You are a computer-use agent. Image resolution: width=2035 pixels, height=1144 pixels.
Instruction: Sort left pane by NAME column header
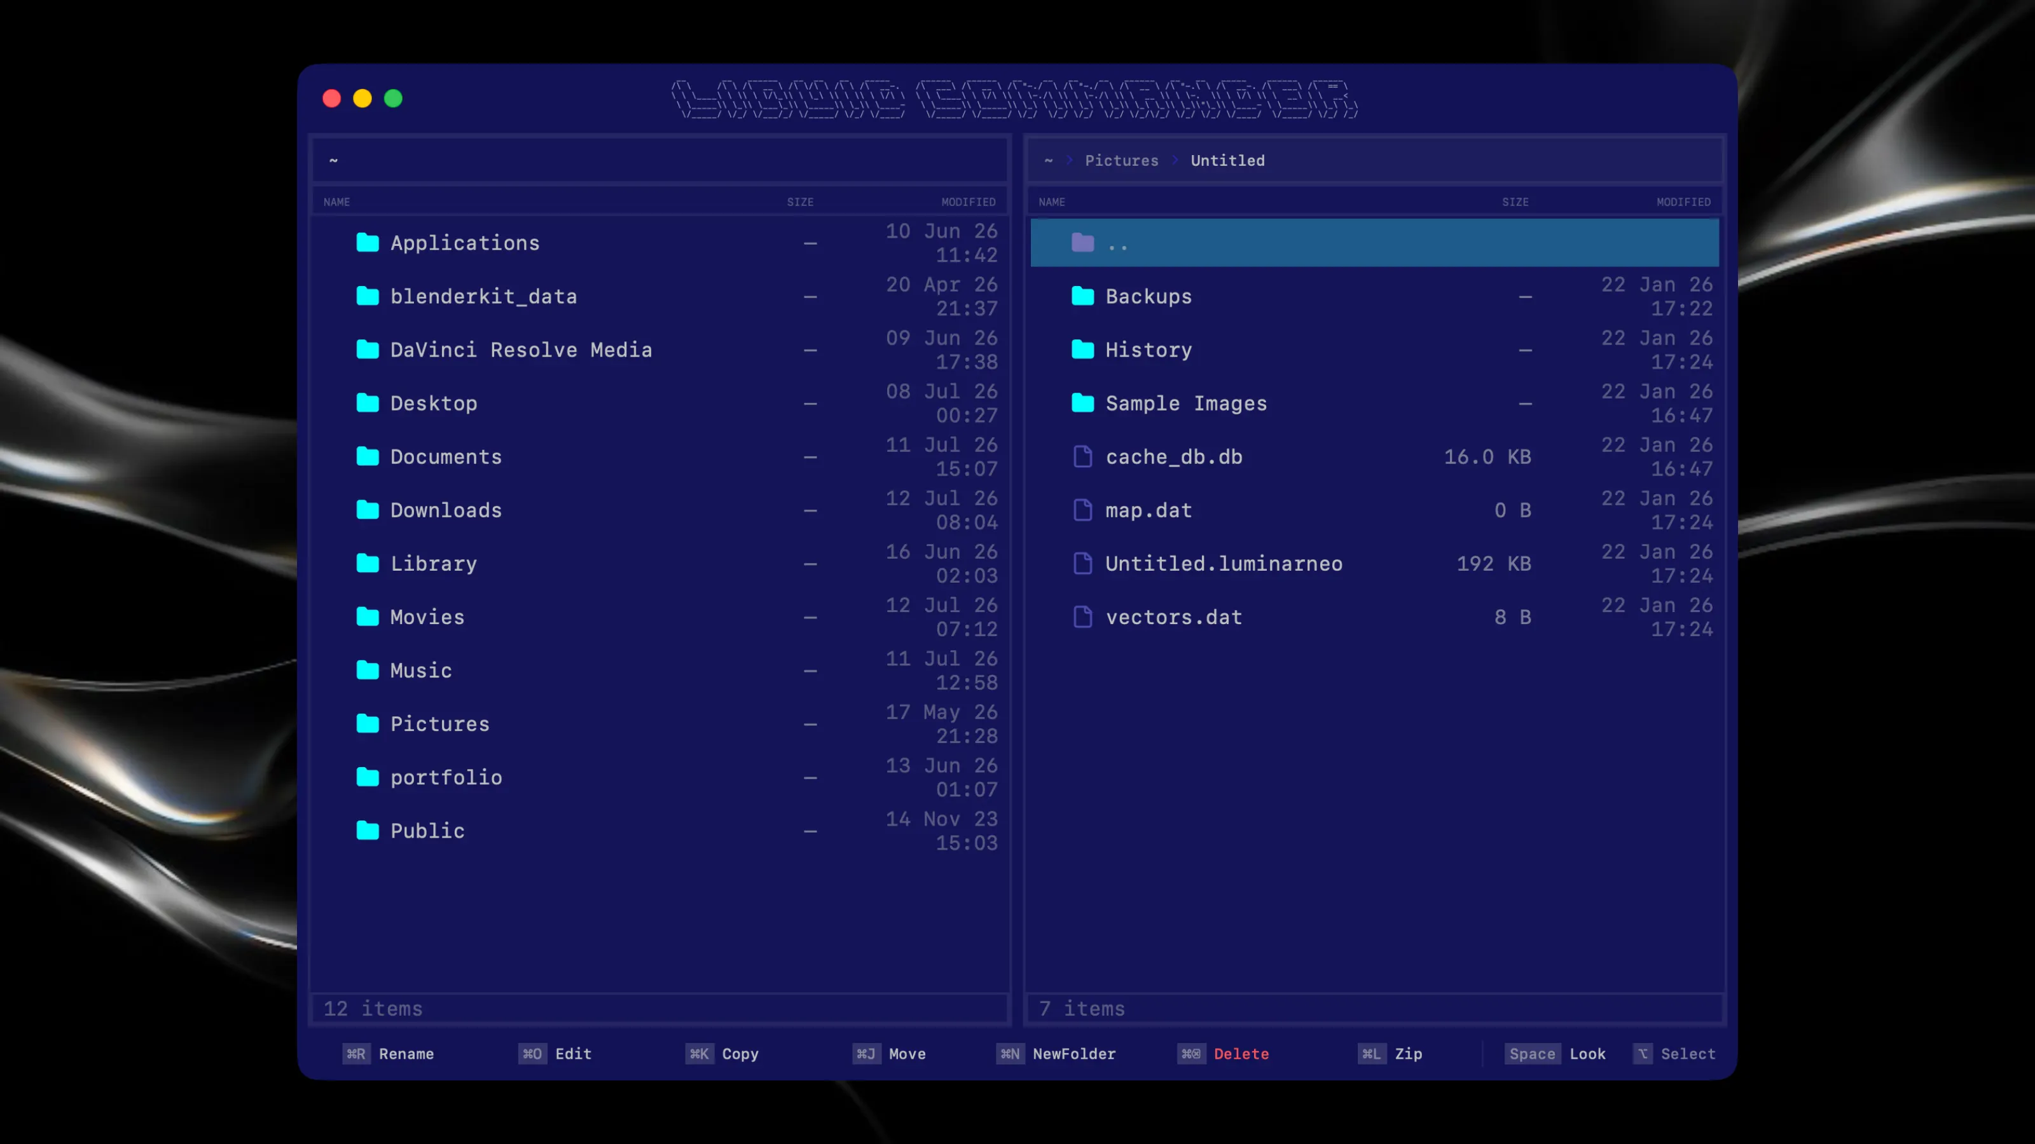pyautogui.click(x=336, y=202)
